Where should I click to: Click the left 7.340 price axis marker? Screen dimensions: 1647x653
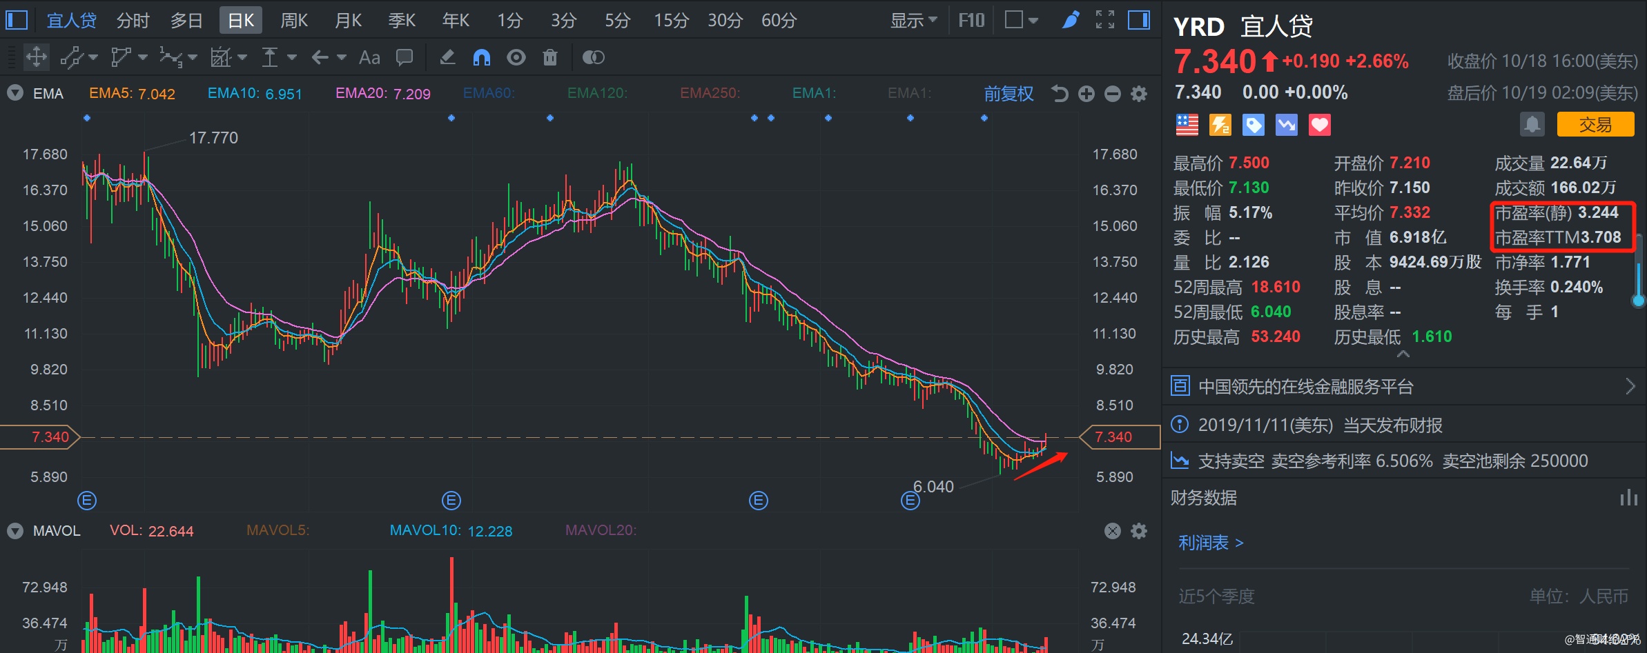pos(41,437)
